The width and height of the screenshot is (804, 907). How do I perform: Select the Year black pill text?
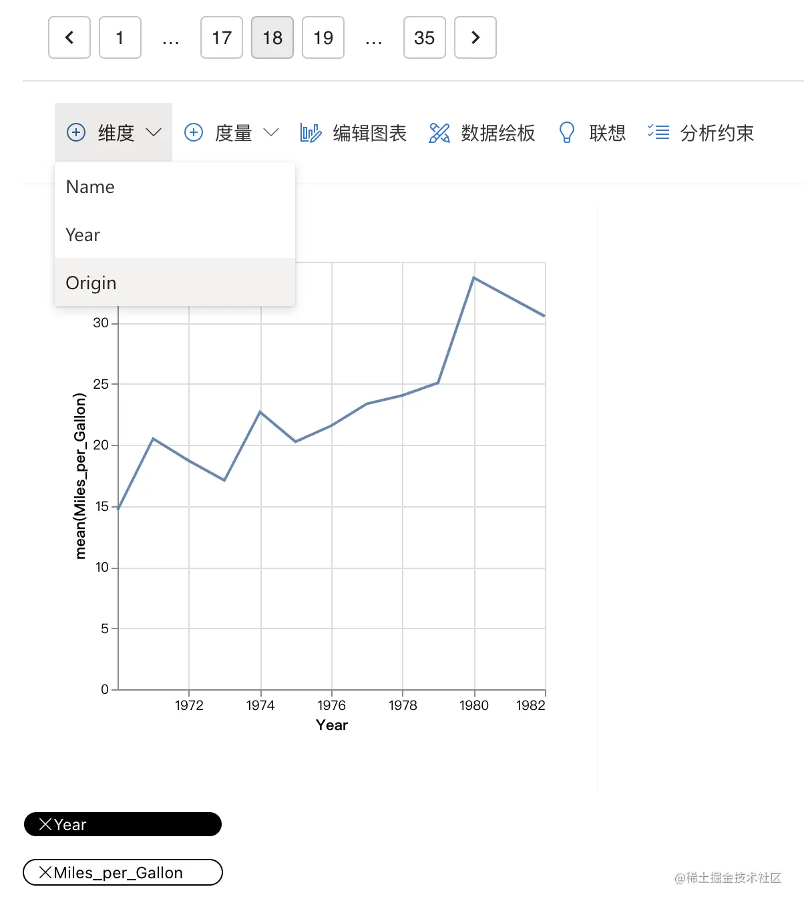70,825
